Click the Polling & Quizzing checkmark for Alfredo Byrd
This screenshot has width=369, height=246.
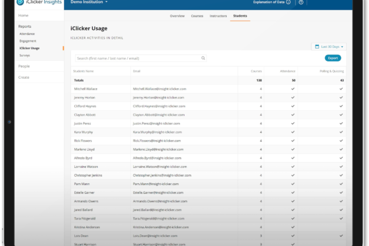[341, 158]
